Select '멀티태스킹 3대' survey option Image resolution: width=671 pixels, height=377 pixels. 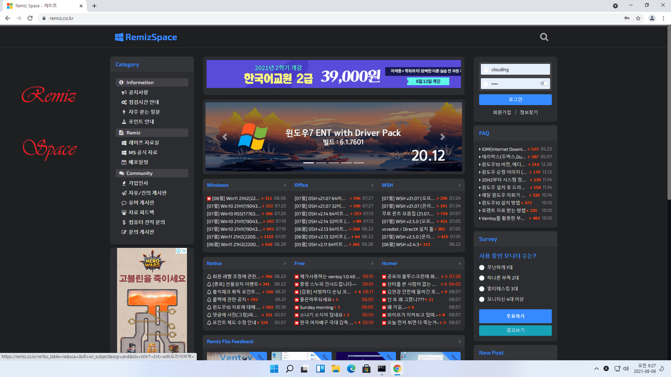(x=482, y=289)
